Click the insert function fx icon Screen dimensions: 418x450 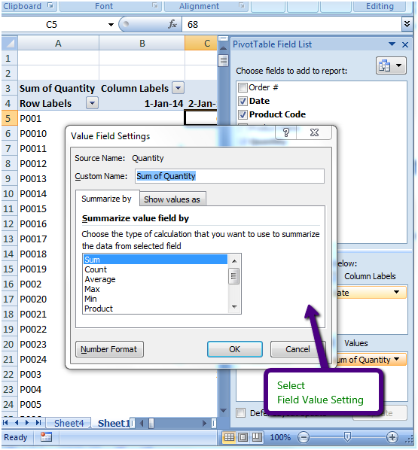point(172,24)
